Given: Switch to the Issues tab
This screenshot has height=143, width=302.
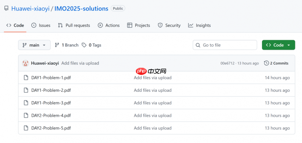Looking at the screenshot, I should (x=41, y=25).
